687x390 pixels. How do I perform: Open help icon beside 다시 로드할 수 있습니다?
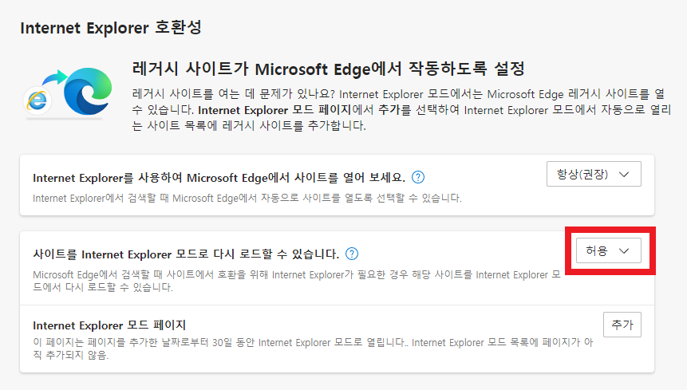pos(352,254)
